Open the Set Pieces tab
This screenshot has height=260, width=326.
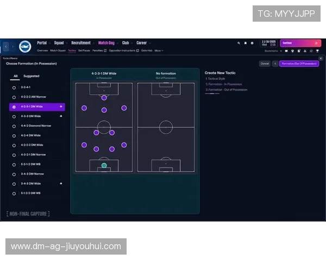[84, 50]
